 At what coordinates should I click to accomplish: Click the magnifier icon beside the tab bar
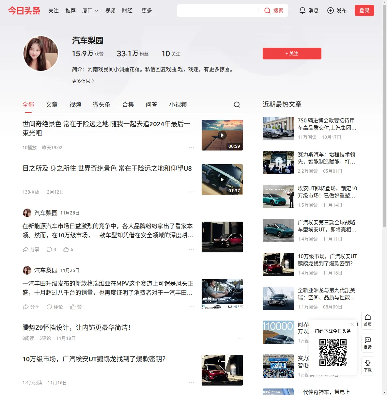coord(237,104)
